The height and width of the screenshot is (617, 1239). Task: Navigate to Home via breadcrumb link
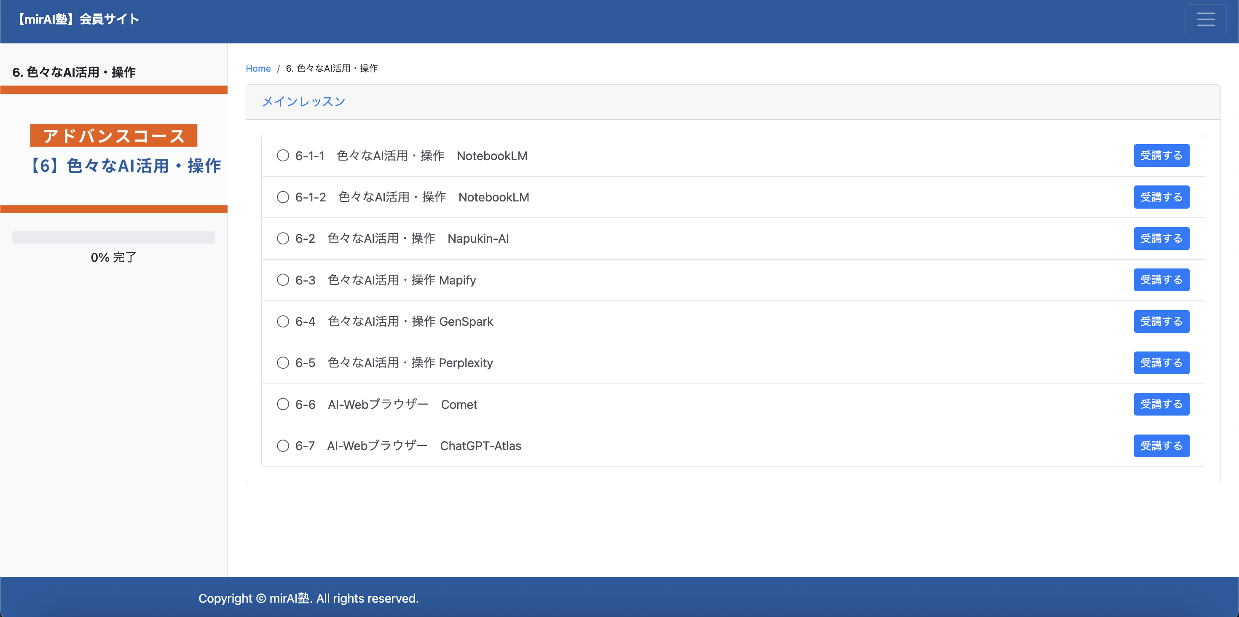[258, 68]
